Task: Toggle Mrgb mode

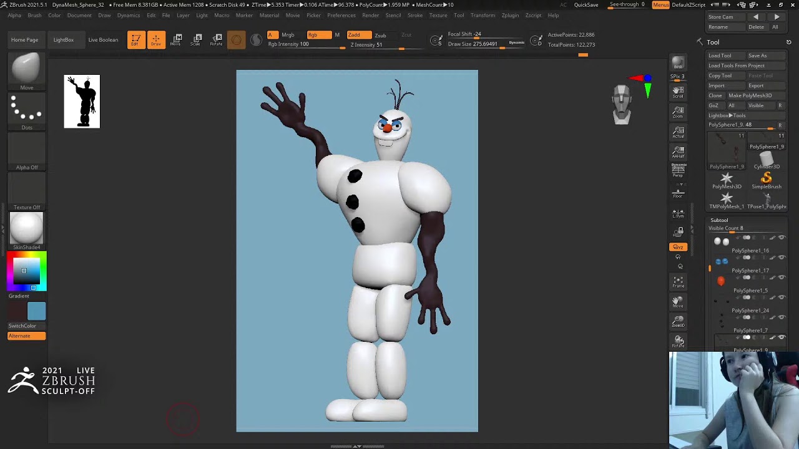Action: pyautogui.click(x=288, y=35)
